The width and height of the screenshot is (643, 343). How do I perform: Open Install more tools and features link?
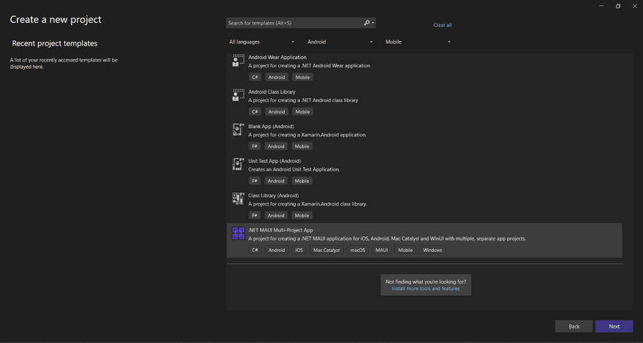pyautogui.click(x=426, y=288)
